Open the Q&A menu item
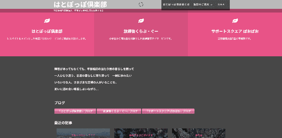282x138 pixels. click(221, 5)
